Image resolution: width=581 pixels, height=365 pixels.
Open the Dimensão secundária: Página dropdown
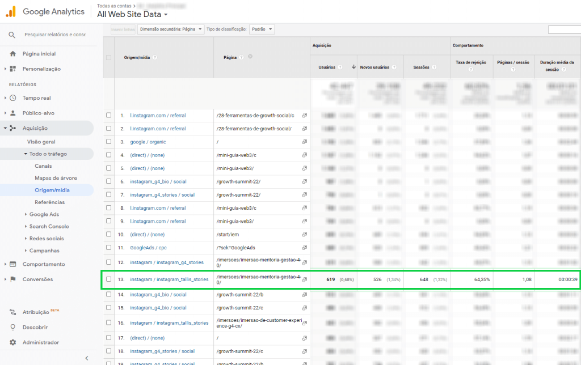point(171,29)
